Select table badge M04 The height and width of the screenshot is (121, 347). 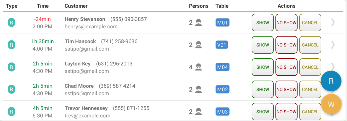click(222, 67)
